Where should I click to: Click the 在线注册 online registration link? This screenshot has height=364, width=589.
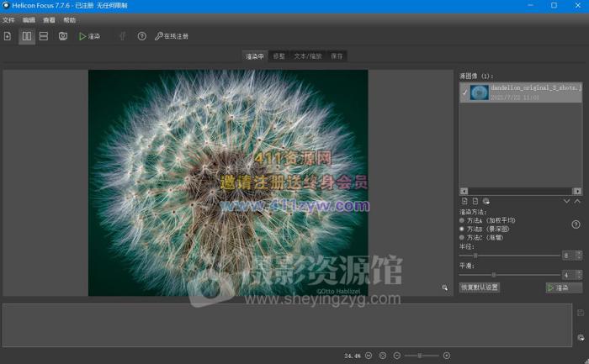172,36
